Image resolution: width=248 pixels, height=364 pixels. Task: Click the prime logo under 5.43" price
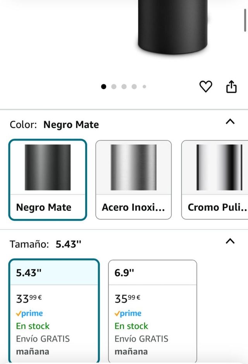click(x=29, y=313)
